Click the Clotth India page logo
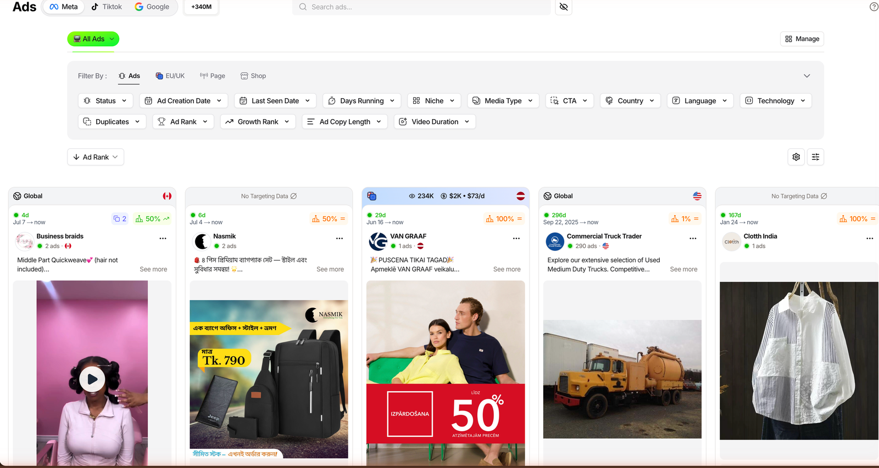The image size is (879, 468). 731,241
